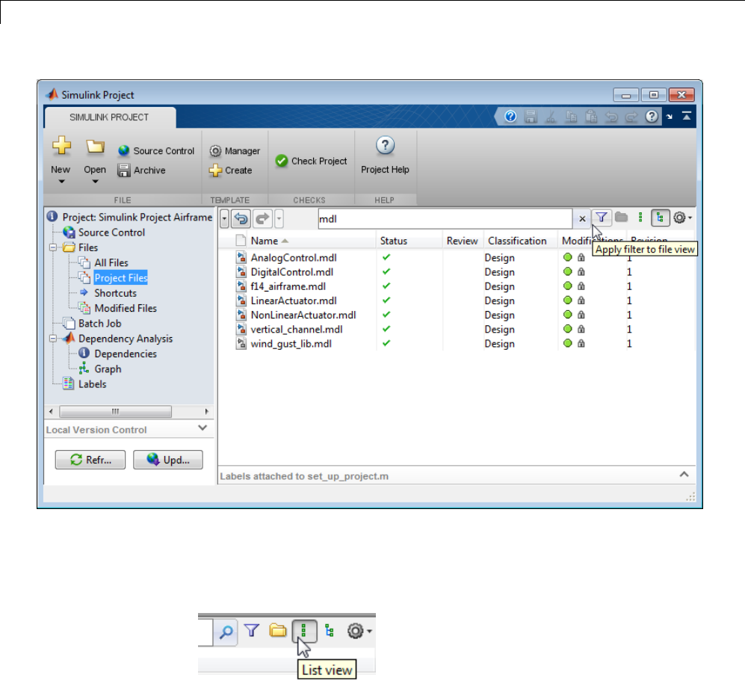Viewport: 745px width, 684px height.
Task: Open the template Manager
Action: [x=235, y=151]
